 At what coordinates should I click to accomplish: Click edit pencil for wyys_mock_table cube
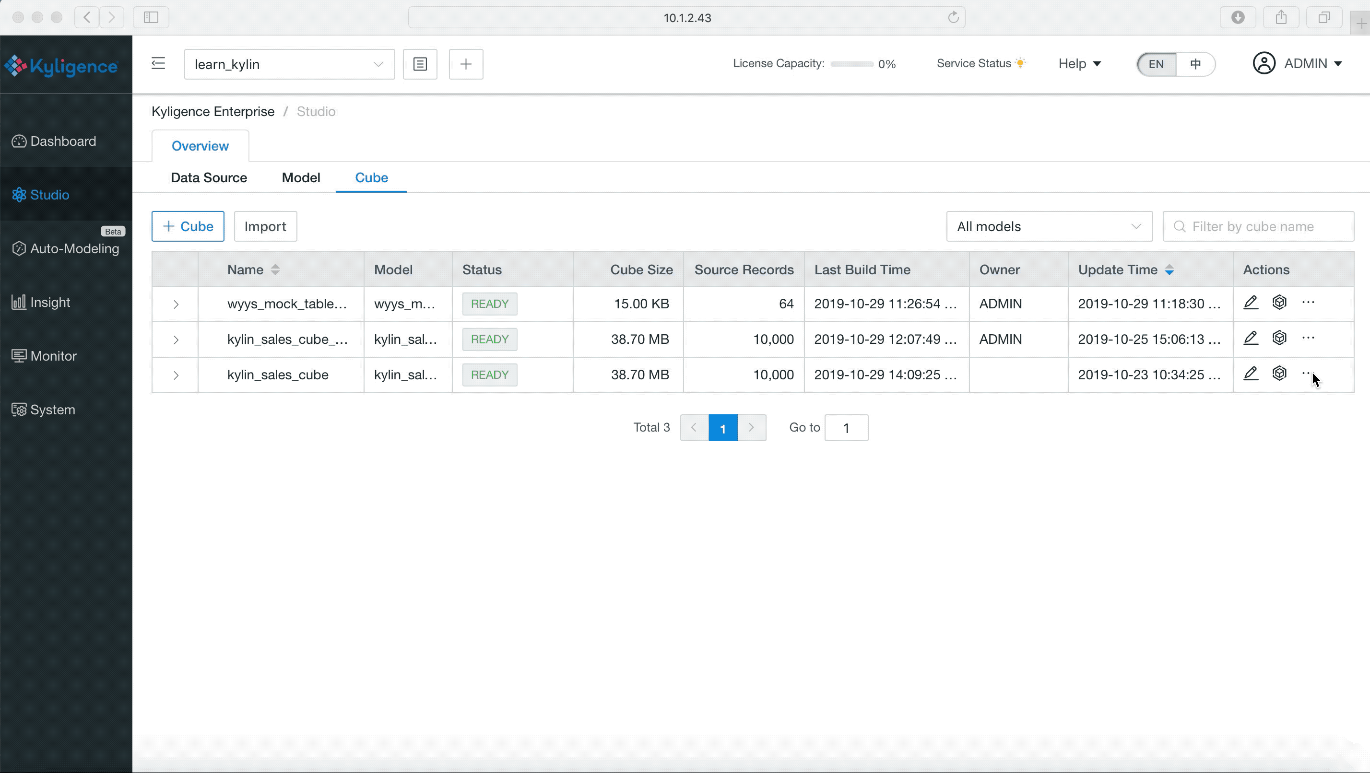point(1251,303)
